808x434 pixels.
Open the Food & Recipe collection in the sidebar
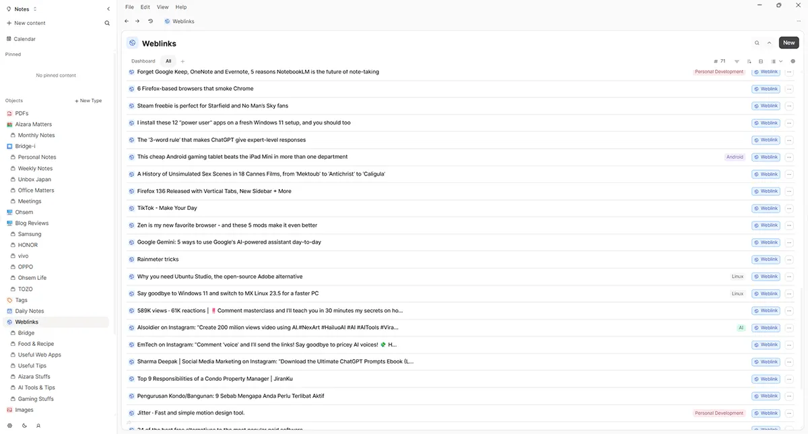pos(36,344)
